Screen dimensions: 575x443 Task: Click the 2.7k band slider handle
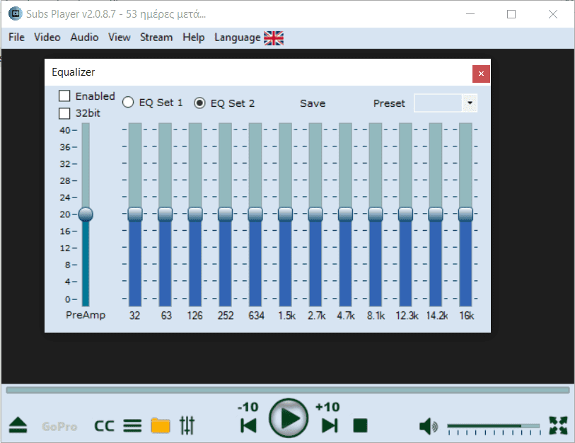(x=315, y=214)
